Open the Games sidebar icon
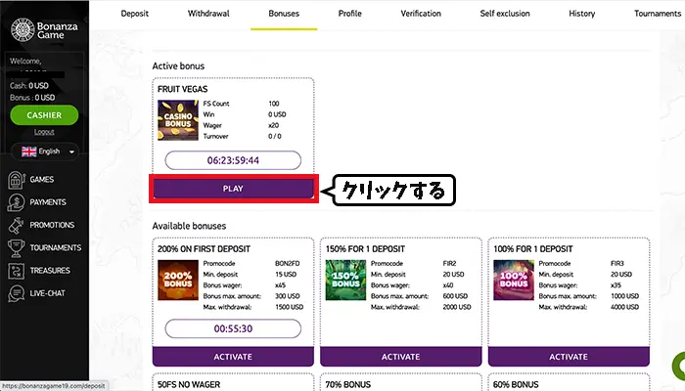 pyautogui.click(x=16, y=180)
